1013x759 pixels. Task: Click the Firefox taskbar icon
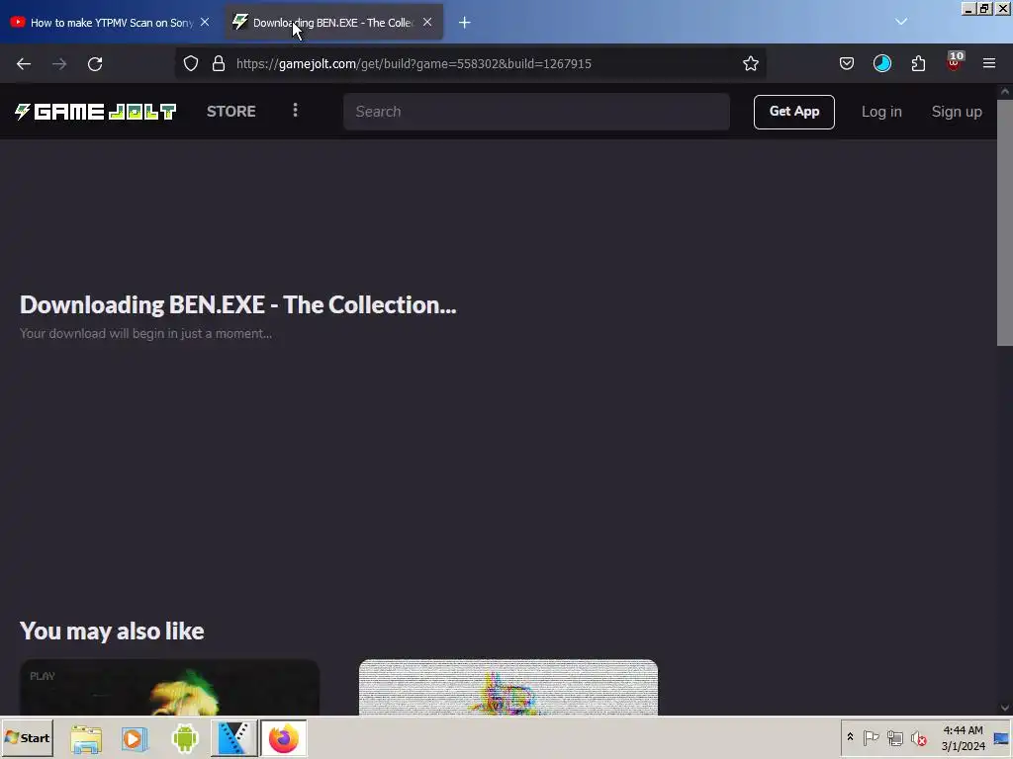pyautogui.click(x=284, y=738)
